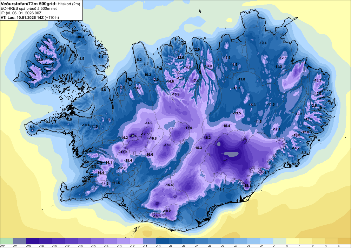This screenshot has height=248, width=351.
Task: Pick the pale yellow 0 legend swatch
Action: pos(292,241)
